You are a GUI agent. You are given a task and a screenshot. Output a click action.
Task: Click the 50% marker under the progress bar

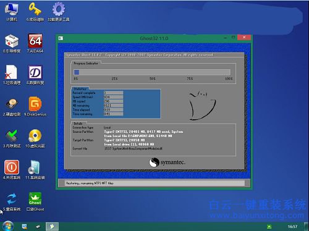(x=153, y=78)
